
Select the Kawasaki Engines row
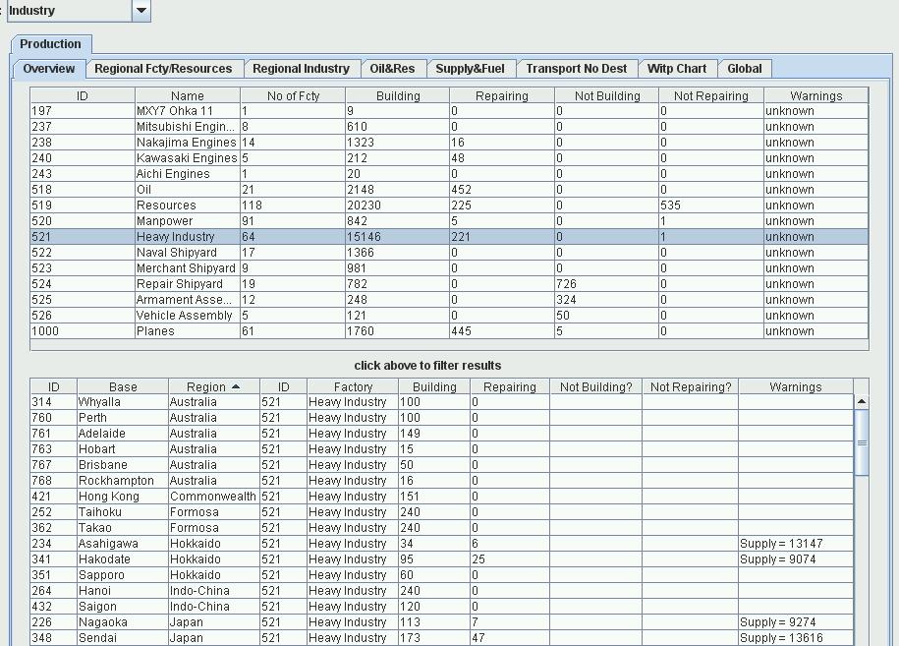pos(449,158)
